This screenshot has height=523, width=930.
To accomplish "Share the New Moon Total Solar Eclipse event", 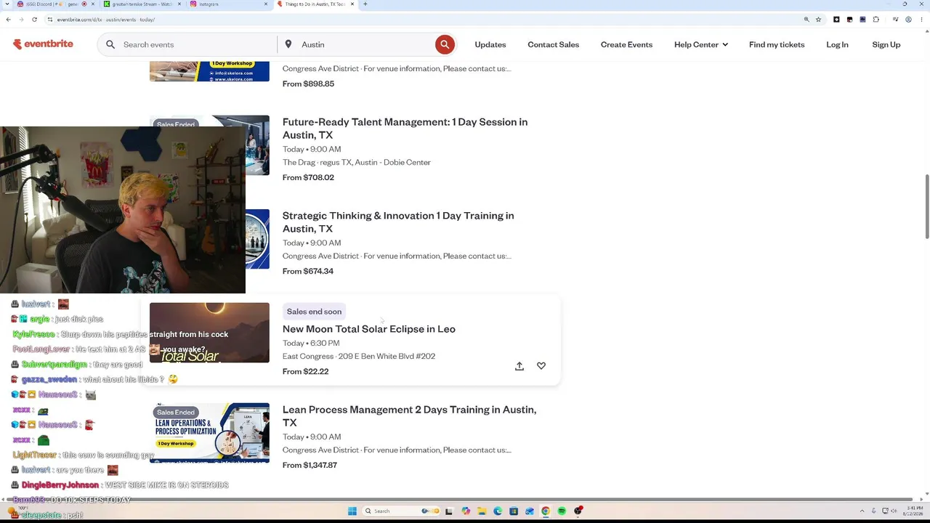I will (x=519, y=366).
